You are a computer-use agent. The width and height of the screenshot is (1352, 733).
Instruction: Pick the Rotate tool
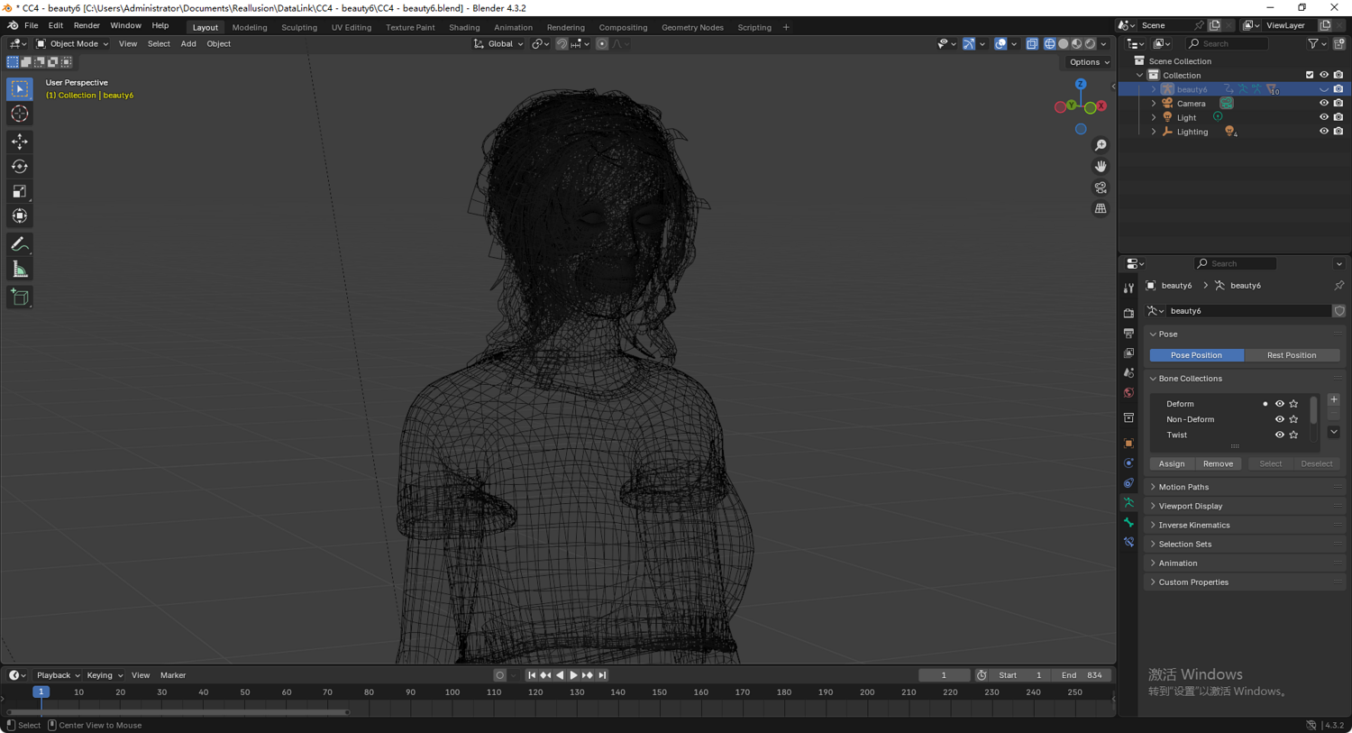pyautogui.click(x=20, y=167)
